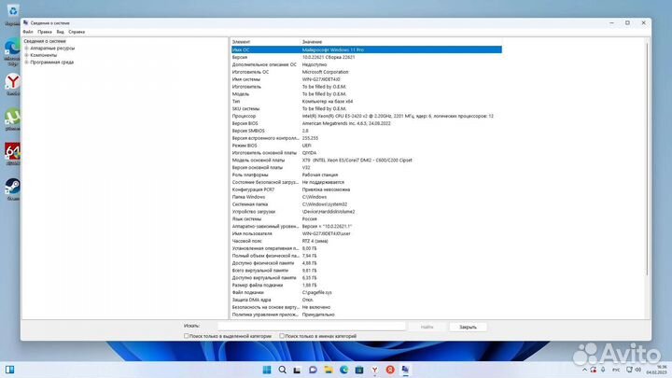This screenshot has width=672, height=378.
Task: Select the 'Компоненты' tree label
Action: pos(43,55)
